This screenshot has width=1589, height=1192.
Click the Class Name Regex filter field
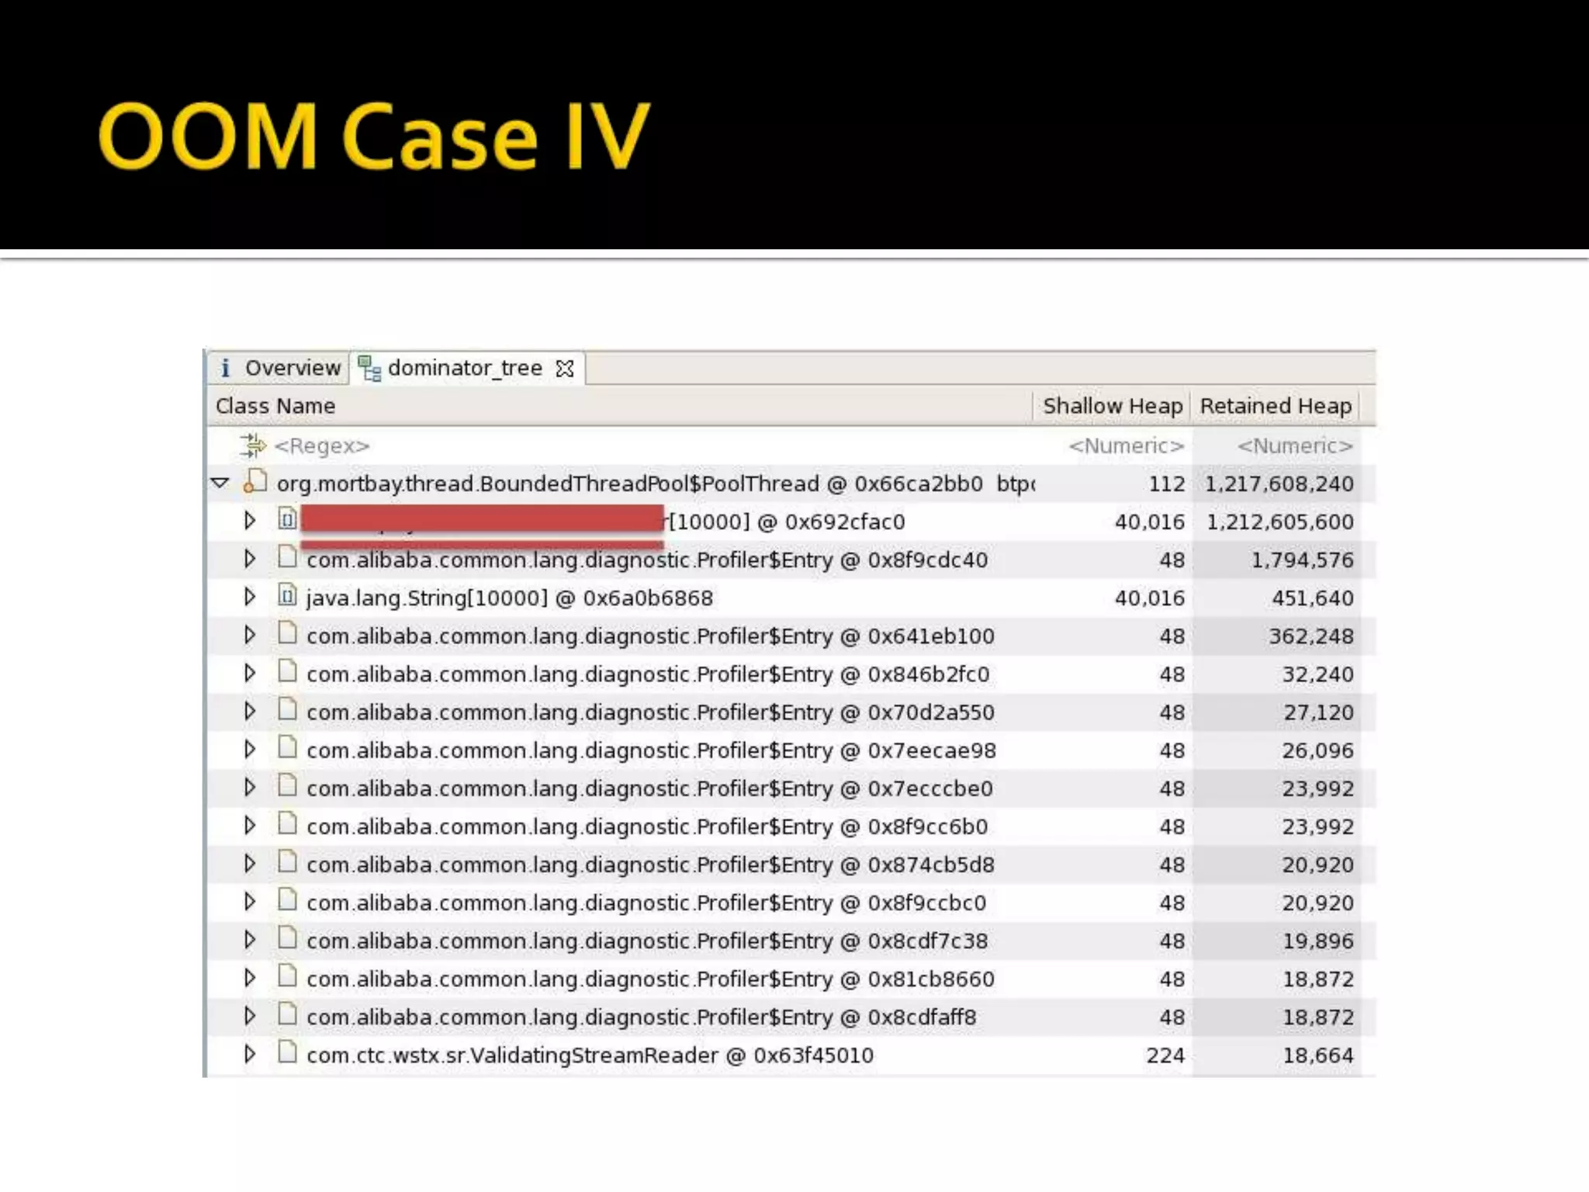[323, 446]
